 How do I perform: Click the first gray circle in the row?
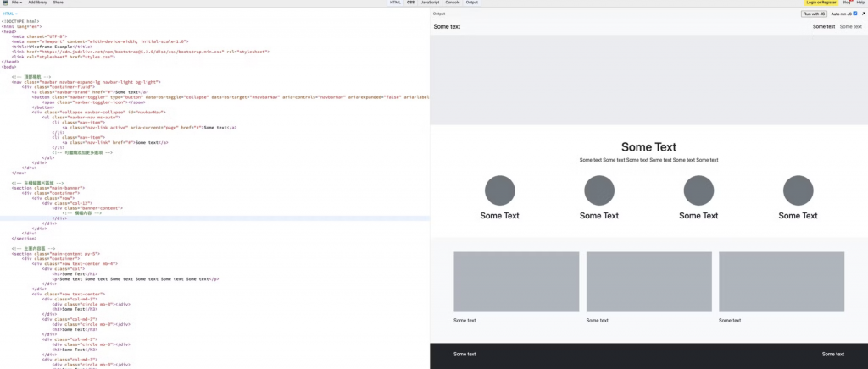[x=500, y=190]
